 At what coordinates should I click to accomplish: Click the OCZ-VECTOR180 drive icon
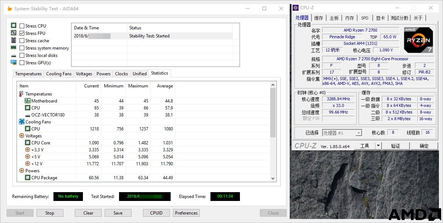point(28,115)
